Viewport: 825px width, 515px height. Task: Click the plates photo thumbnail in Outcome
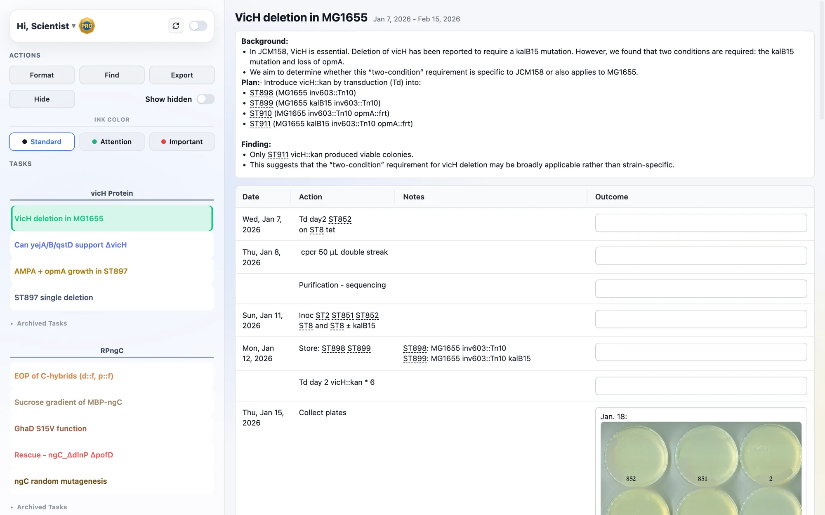click(701, 468)
